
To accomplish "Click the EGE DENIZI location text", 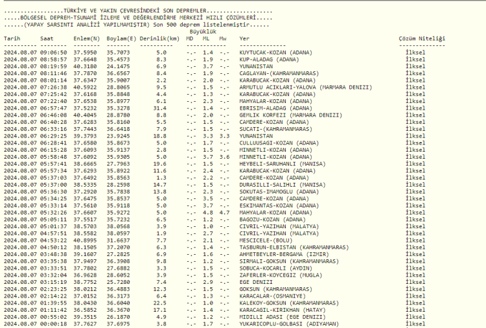I will click(255, 282).
